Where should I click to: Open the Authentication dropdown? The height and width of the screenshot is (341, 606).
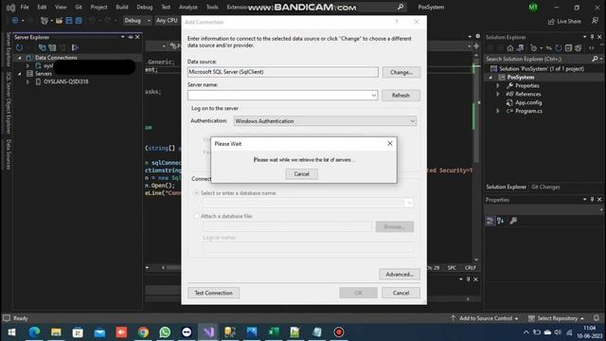[x=325, y=121]
